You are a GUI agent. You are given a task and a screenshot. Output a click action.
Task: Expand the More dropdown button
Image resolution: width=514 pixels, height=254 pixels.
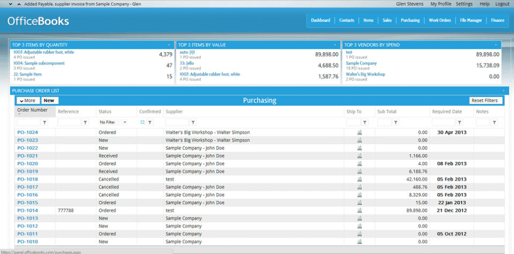(27, 101)
